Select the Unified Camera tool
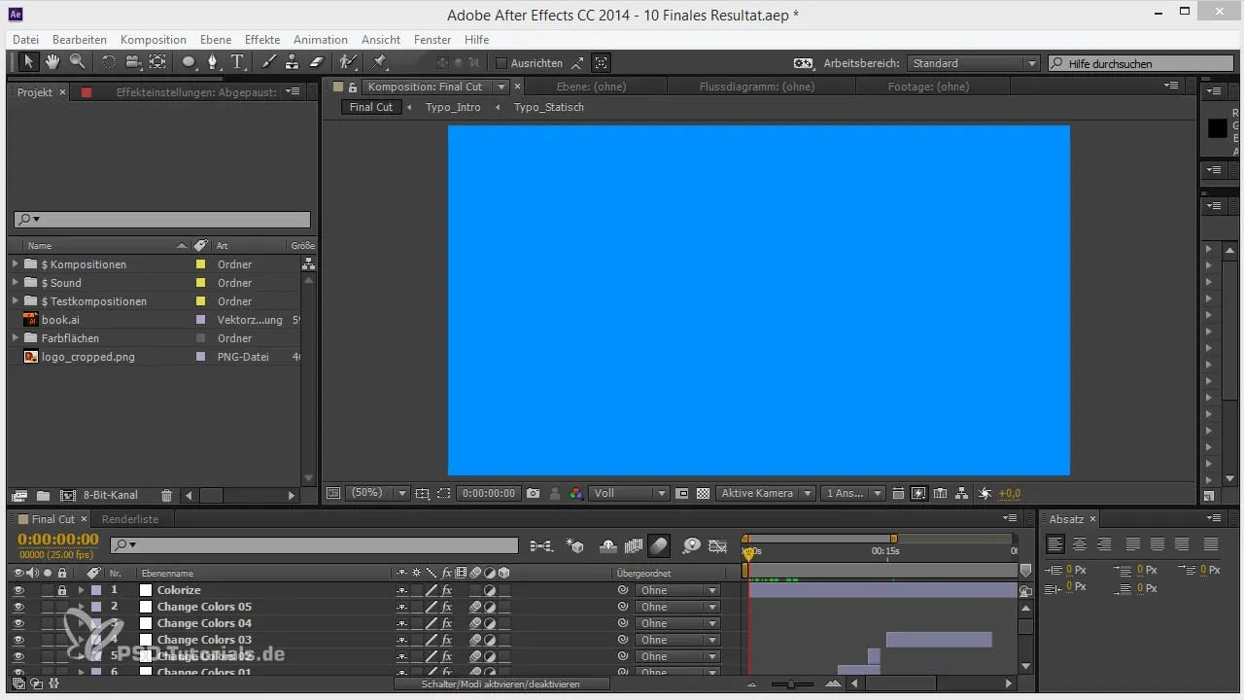The image size is (1244, 700). pyautogui.click(x=133, y=62)
